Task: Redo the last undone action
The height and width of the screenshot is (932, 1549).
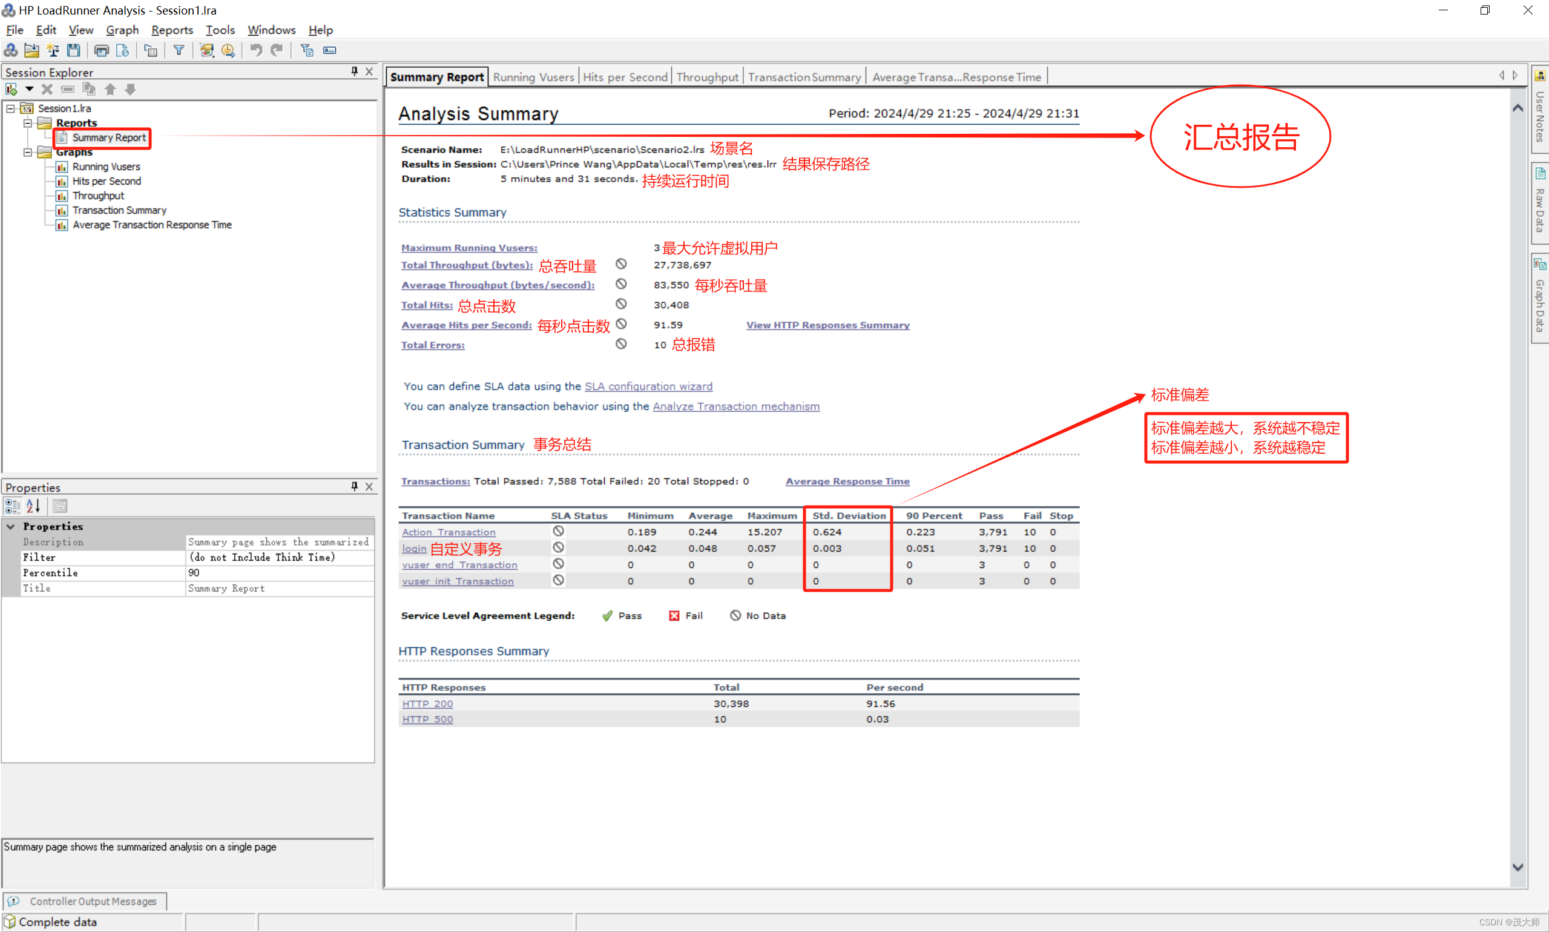Action: (x=277, y=50)
